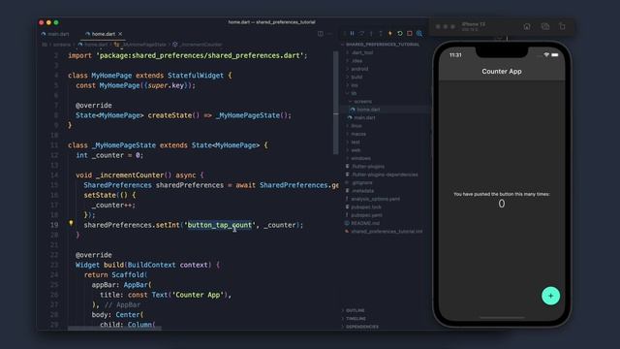
Task: Stop debugging with the red square
Action: tap(410, 34)
